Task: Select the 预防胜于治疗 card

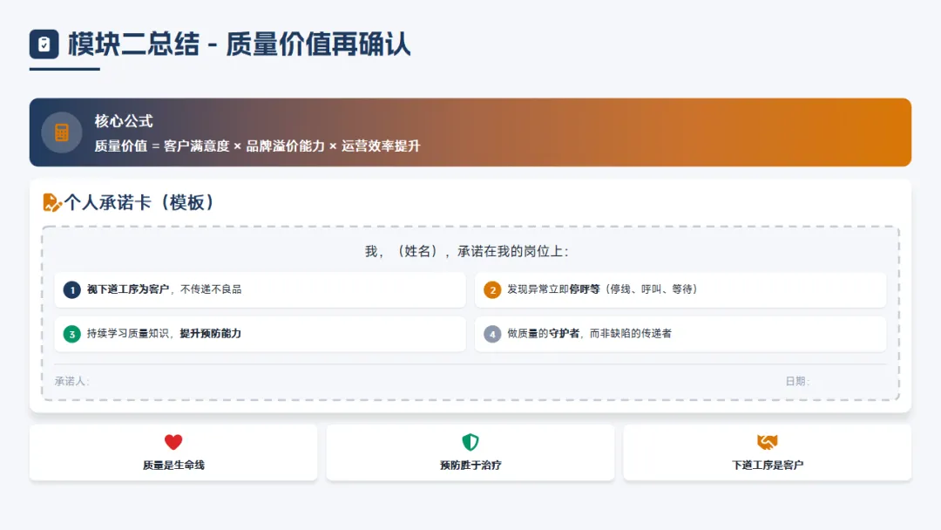Action: (470, 452)
